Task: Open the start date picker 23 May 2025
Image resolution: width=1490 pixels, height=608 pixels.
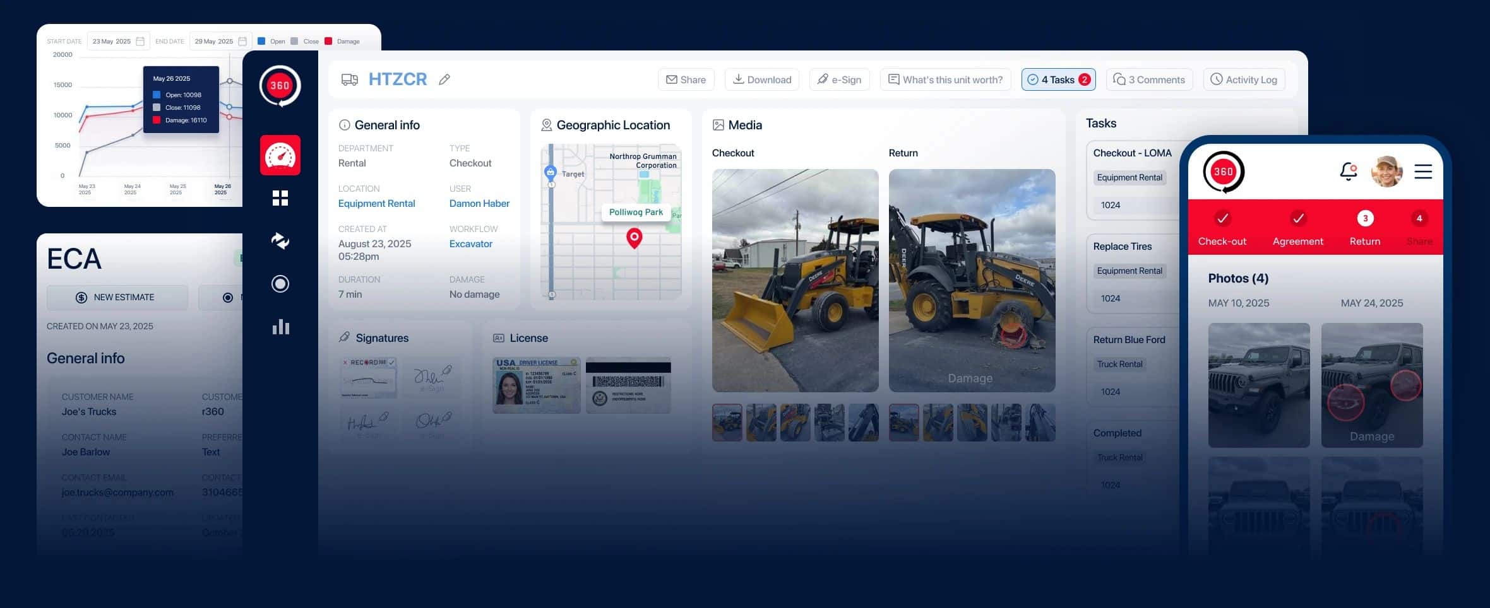Action: [118, 42]
